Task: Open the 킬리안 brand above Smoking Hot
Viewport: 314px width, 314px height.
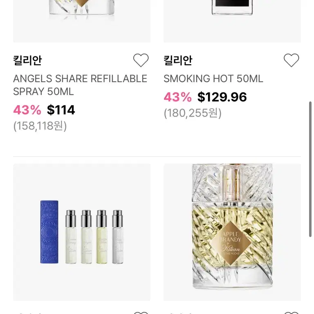Action: (178, 60)
